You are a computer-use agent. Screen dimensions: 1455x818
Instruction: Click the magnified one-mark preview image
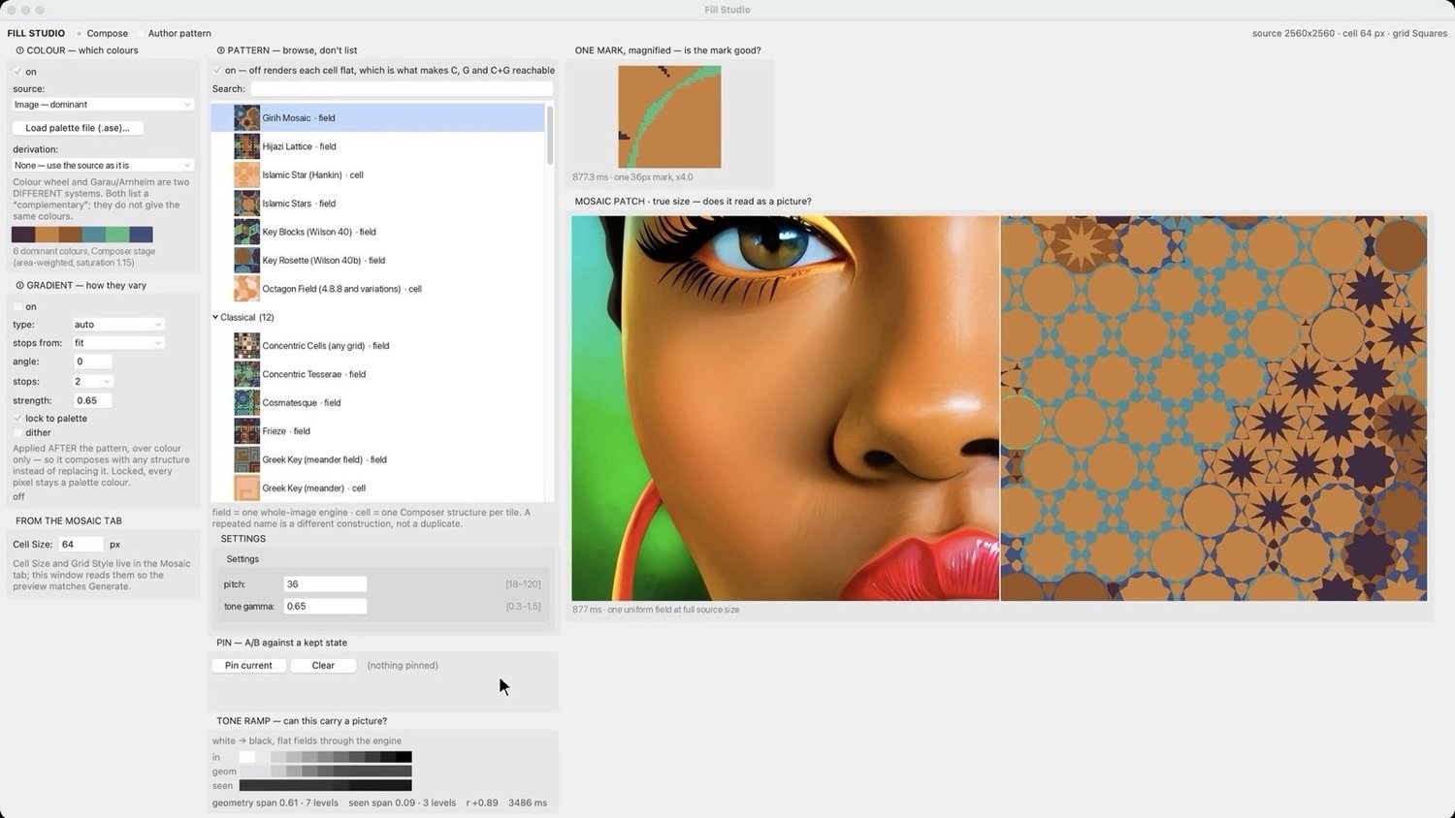coord(669,117)
